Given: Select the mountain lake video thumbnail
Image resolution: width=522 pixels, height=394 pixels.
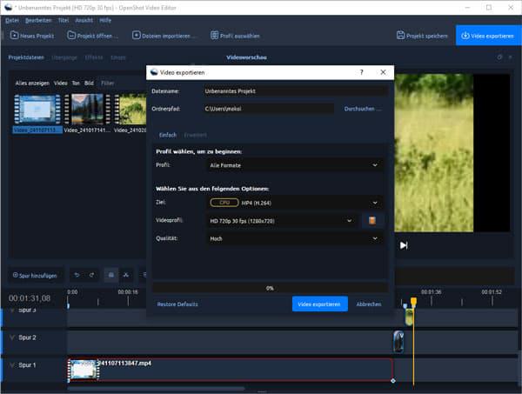Looking at the screenshot, I should 87,113.
